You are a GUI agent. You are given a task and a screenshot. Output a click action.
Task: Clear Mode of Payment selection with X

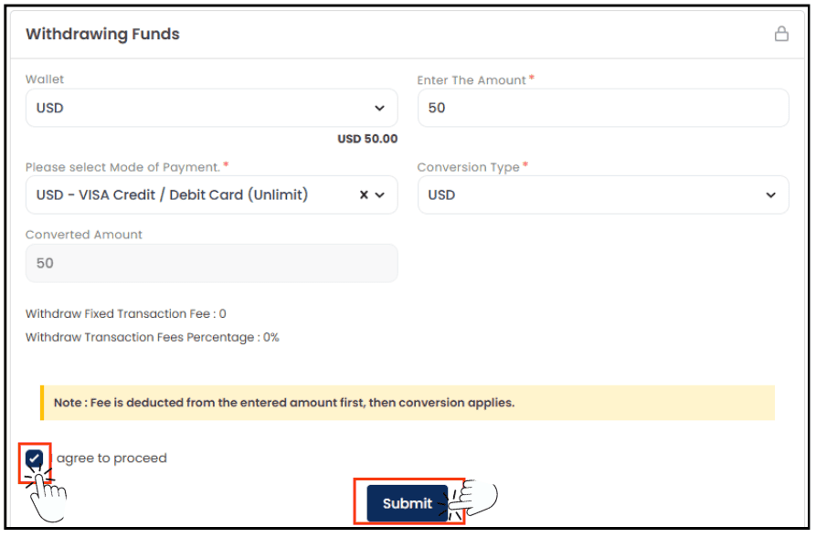point(364,195)
